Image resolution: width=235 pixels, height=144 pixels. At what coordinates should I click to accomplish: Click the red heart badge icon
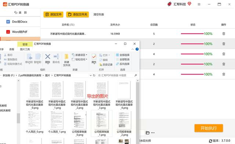pyautogui.click(x=189, y=4)
